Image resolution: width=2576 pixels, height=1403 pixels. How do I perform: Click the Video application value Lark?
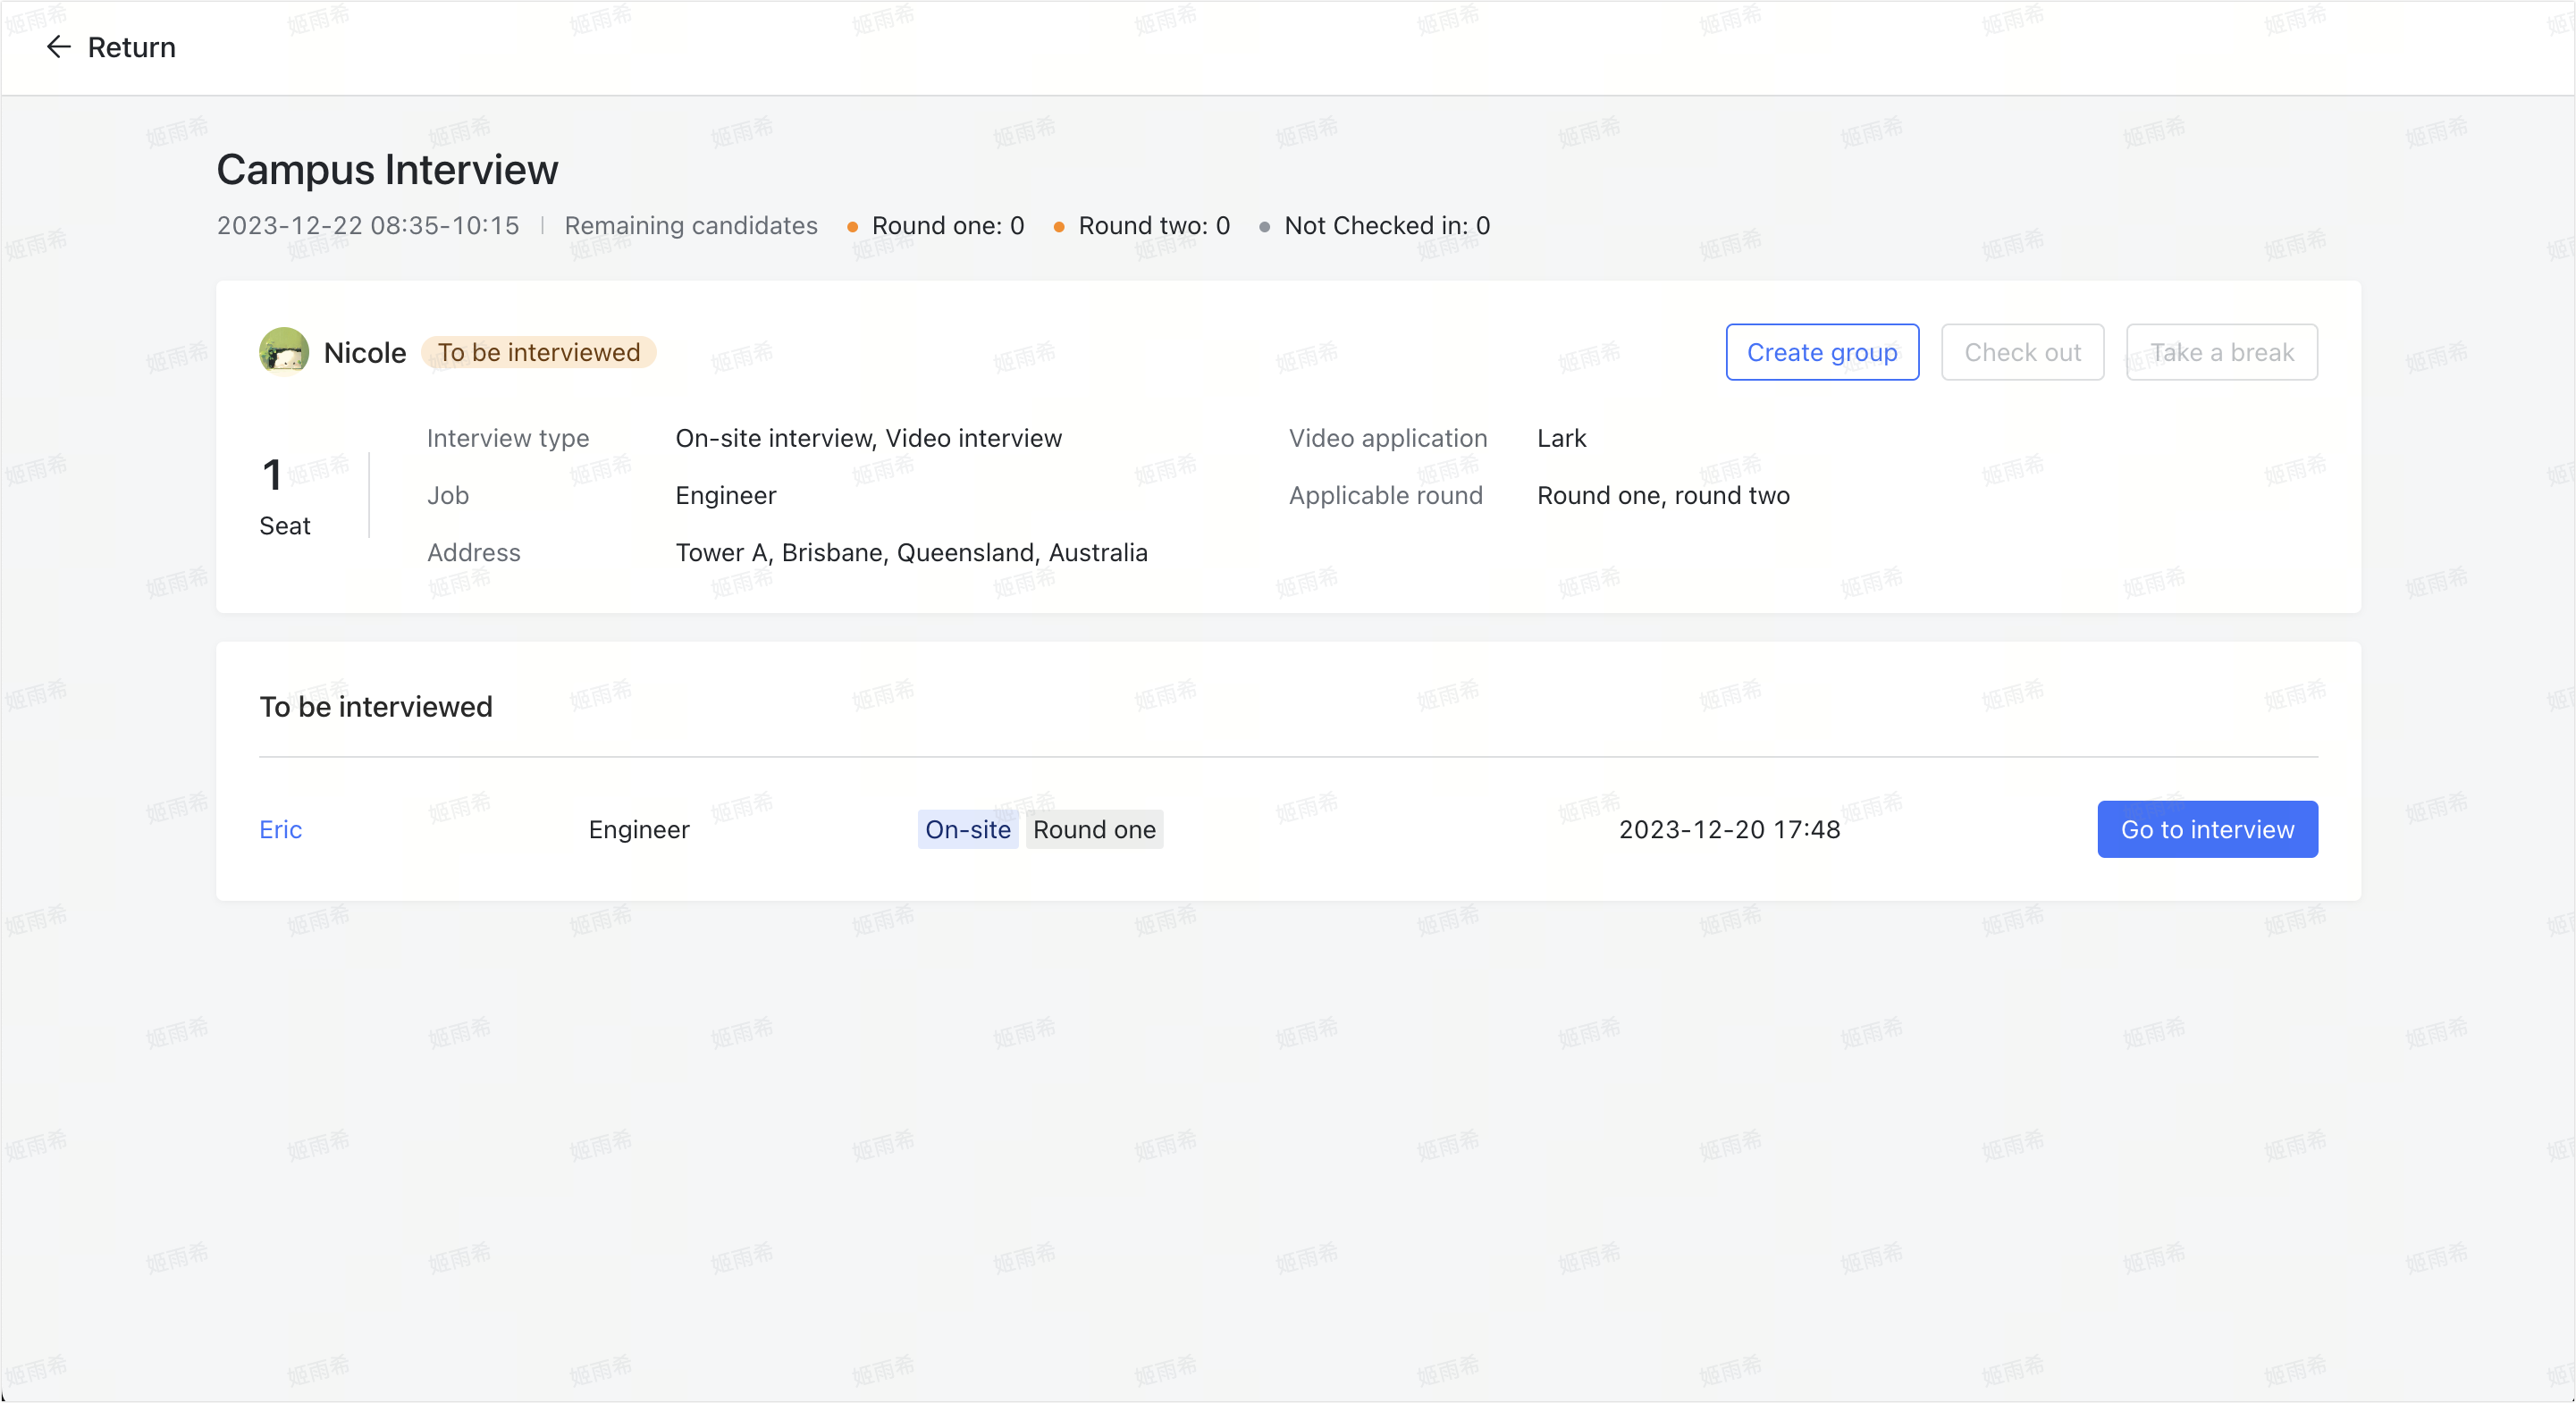(x=1561, y=438)
